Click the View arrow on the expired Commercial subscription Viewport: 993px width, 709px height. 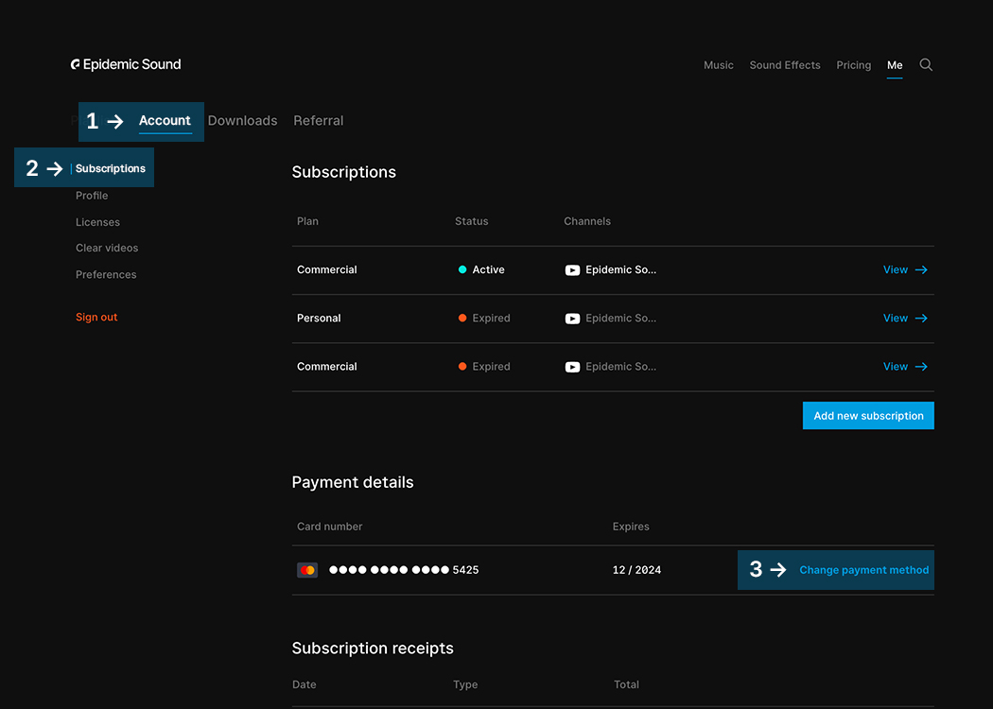pyautogui.click(x=921, y=366)
